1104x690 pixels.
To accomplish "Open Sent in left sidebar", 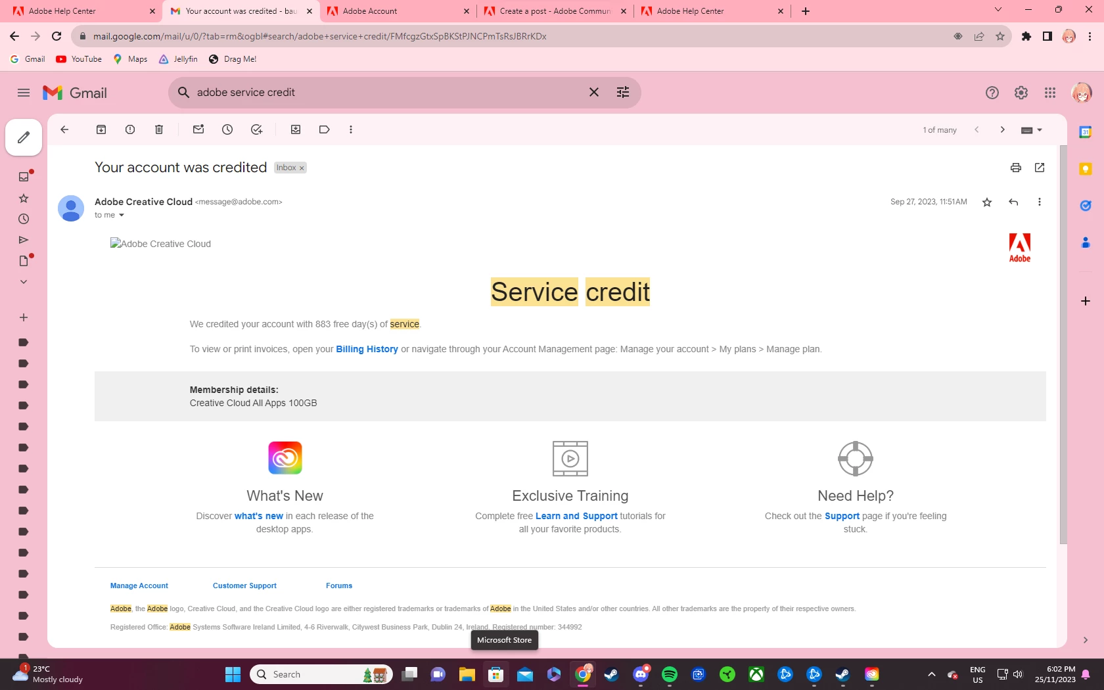I will [24, 240].
